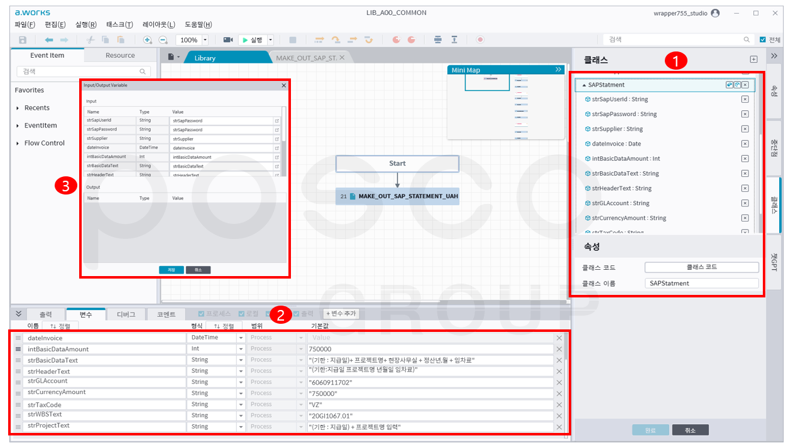Viewport: 793px width, 448px height.
Task: Toggle the 전체 checkbox beside search
Action: coord(763,40)
